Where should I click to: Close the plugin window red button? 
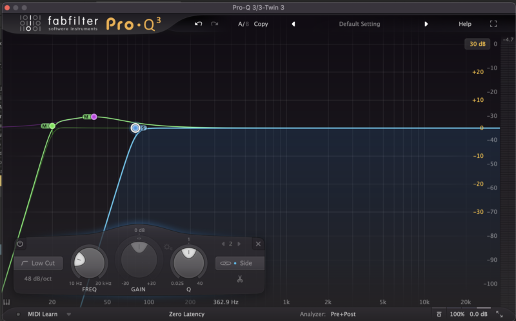(x=7, y=7)
